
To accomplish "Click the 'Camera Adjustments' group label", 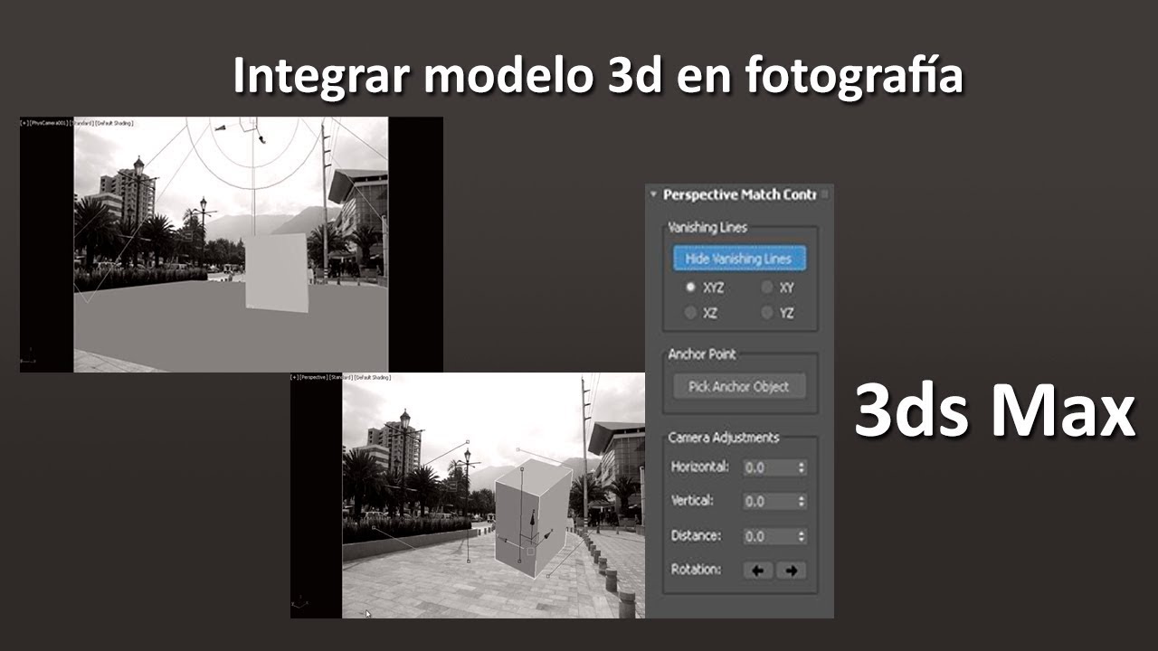I will coord(723,438).
